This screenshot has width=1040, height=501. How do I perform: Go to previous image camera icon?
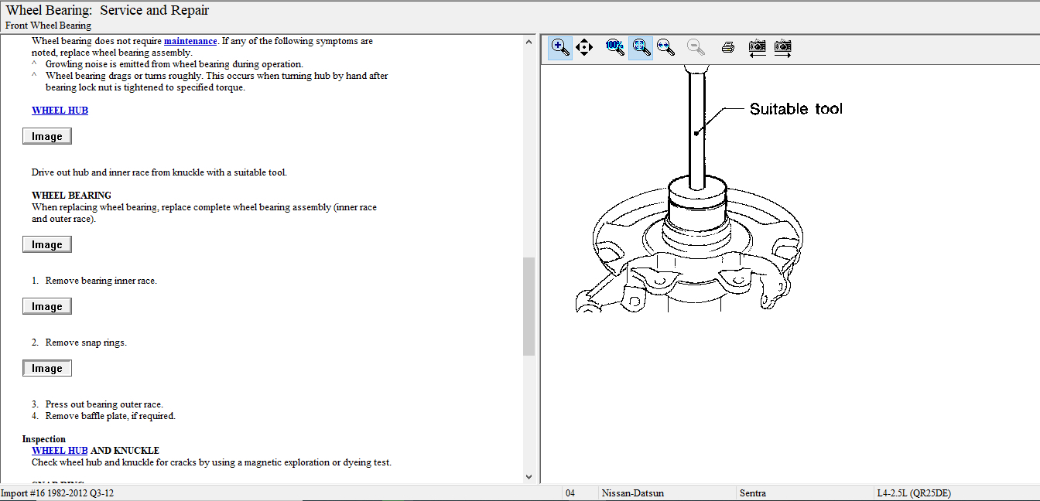758,47
